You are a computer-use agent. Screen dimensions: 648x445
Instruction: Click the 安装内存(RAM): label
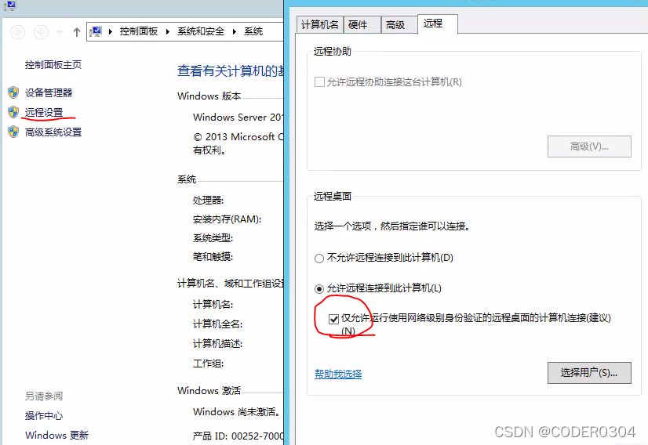tap(227, 219)
